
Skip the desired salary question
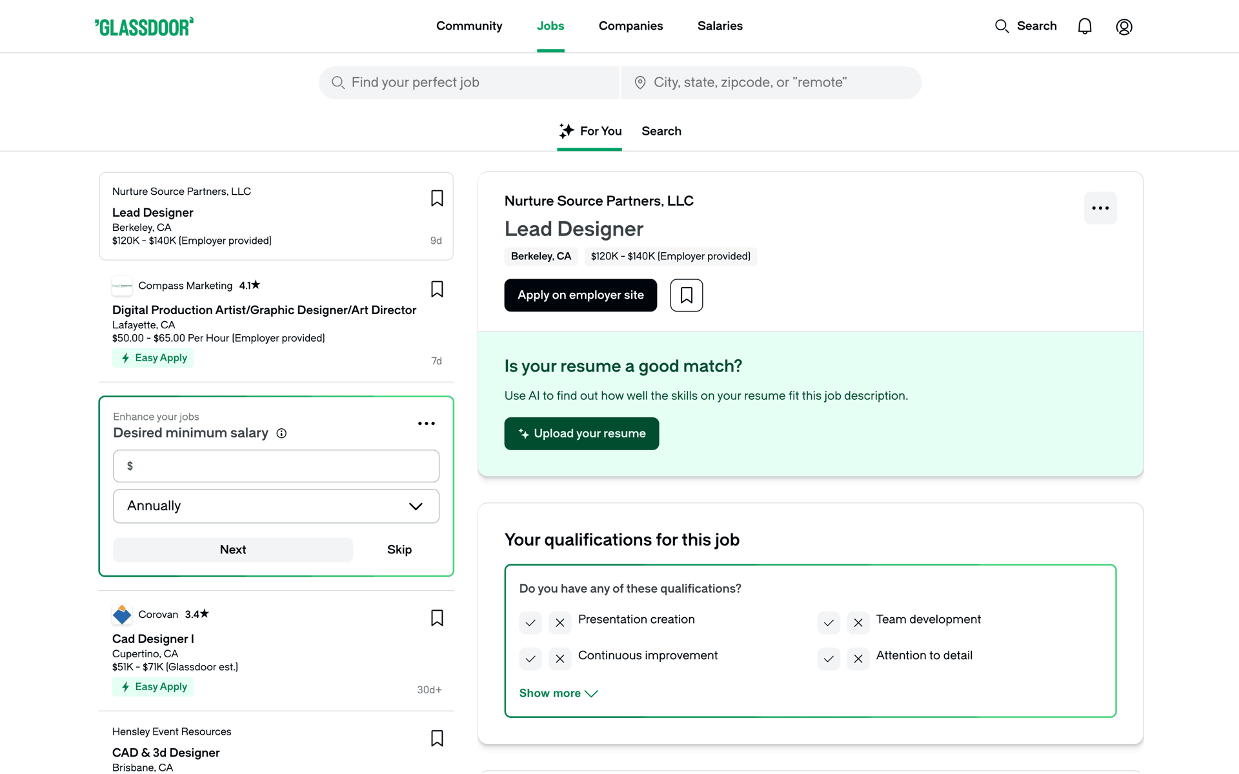point(399,550)
